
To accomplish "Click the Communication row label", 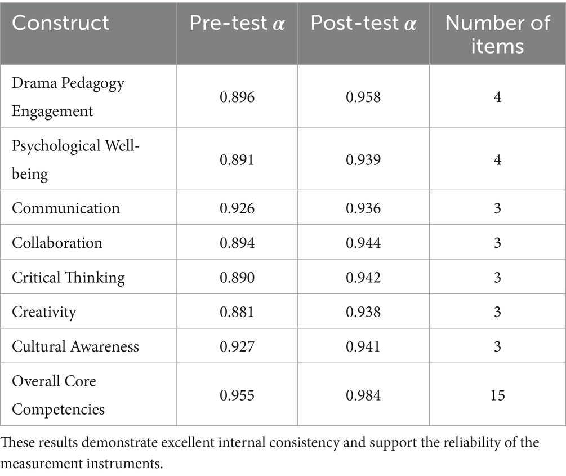I will 66,208.
